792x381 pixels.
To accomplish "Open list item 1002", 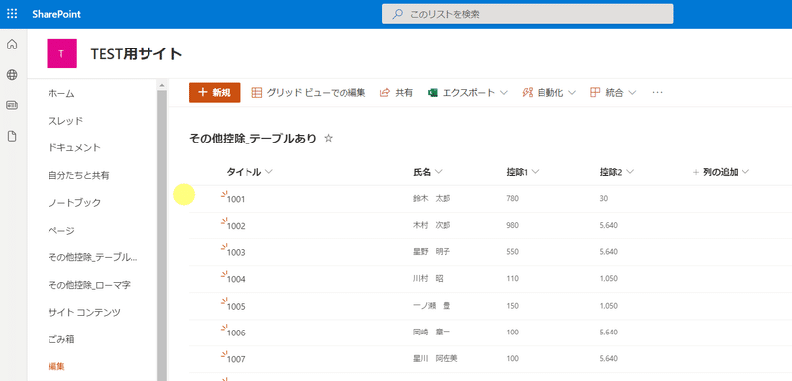I will (236, 226).
